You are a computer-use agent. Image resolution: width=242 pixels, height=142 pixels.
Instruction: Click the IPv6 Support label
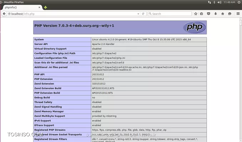tap(42, 120)
